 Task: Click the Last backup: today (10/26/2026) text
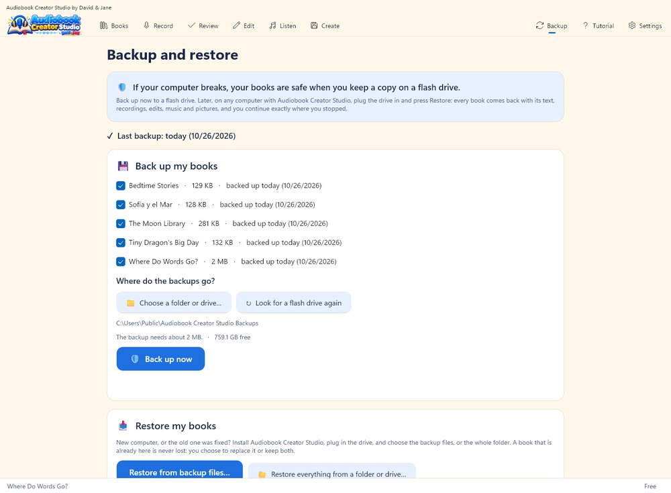pyautogui.click(x=176, y=136)
